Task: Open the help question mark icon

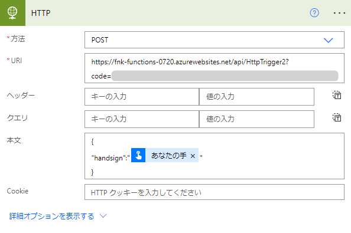Action: pos(314,13)
